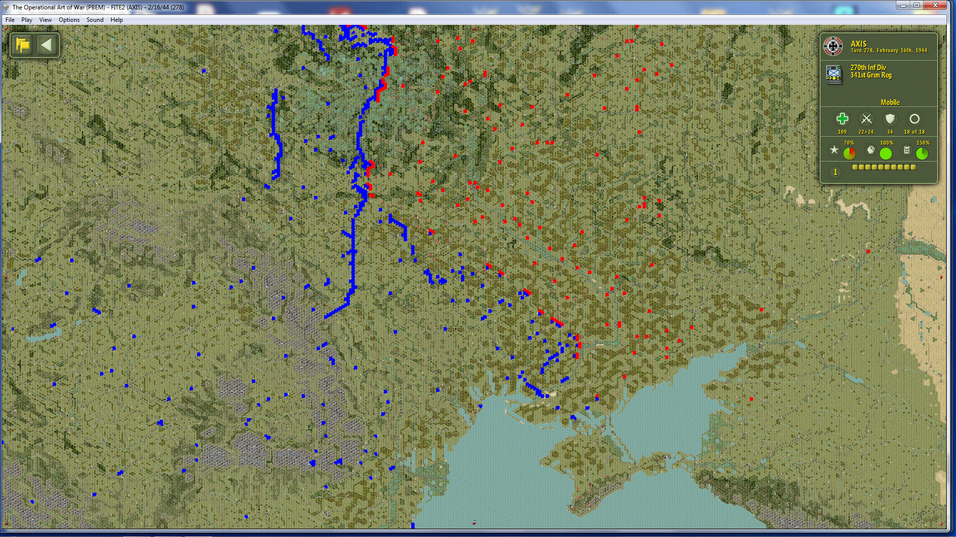Maximize the Operational Art of War window
956x537 pixels.
[x=916, y=5]
